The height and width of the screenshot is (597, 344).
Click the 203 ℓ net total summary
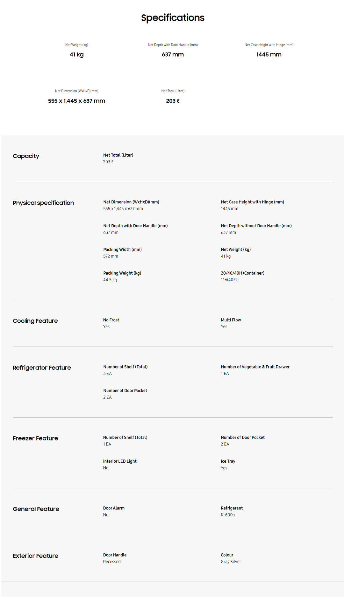pos(173,101)
